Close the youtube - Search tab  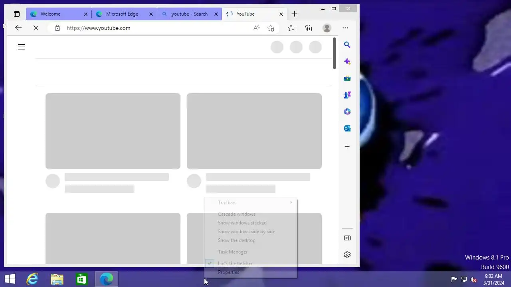click(x=216, y=14)
